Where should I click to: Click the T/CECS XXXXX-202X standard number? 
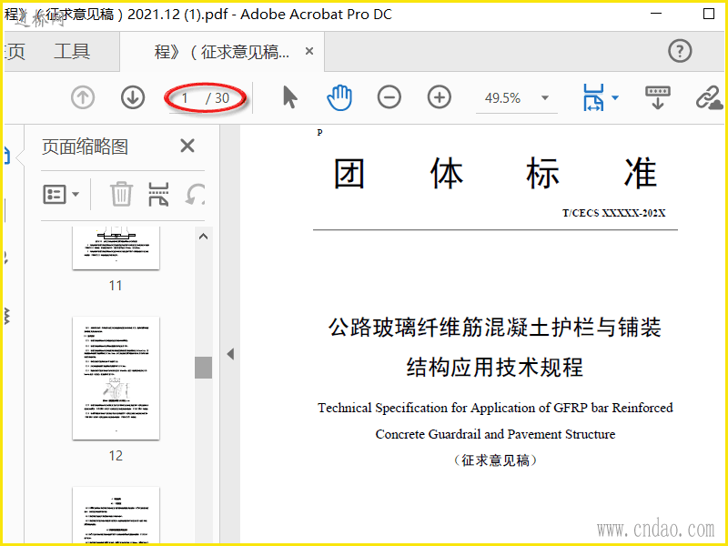pos(613,213)
